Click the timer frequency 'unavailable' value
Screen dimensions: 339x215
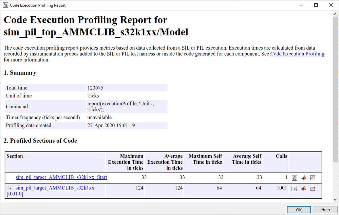point(99,118)
